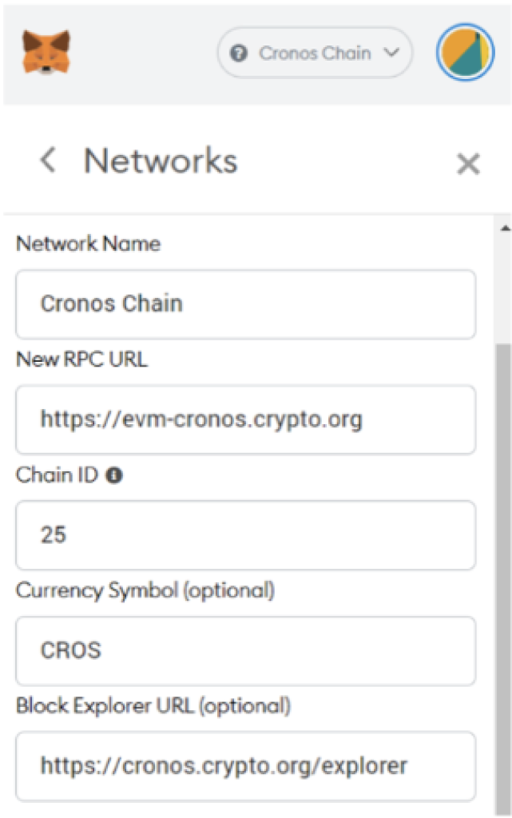The image size is (512, 818).
Task: Click the Network Name field containing Cronos Chain
Action: [245, 304]
